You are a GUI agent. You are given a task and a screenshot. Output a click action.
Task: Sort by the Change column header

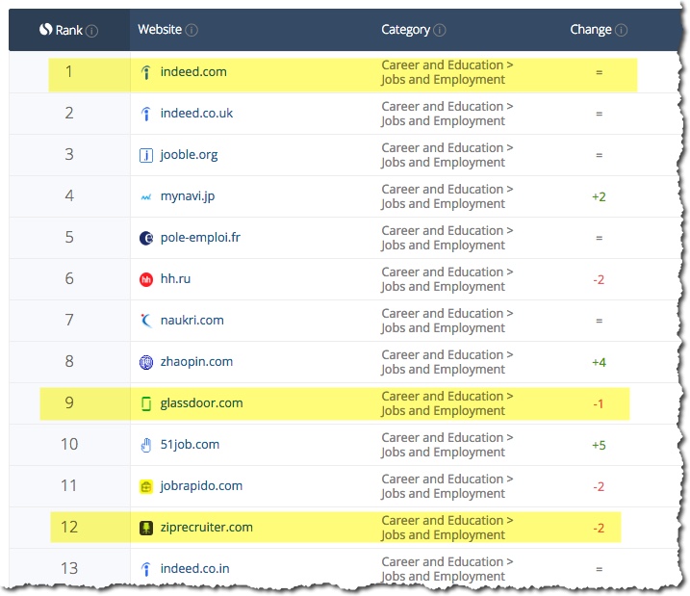[590, 30]
